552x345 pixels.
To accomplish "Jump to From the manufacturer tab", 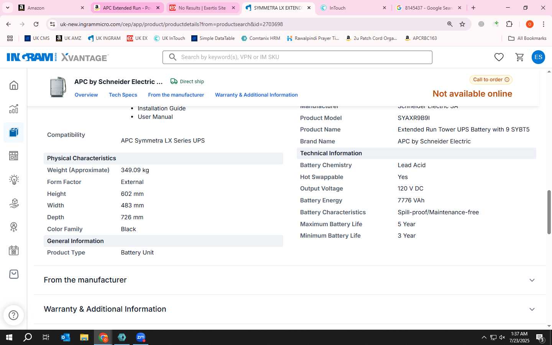I will click(x=176, y=95).
